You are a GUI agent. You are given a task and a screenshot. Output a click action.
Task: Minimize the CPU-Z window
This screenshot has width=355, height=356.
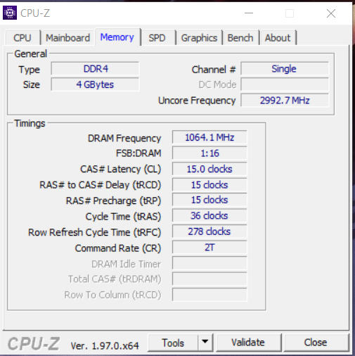tap(249, 13)
